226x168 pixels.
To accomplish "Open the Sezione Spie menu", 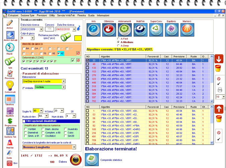I will point(27,15).
